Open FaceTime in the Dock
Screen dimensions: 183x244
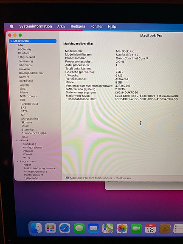[x=136, y=228]
